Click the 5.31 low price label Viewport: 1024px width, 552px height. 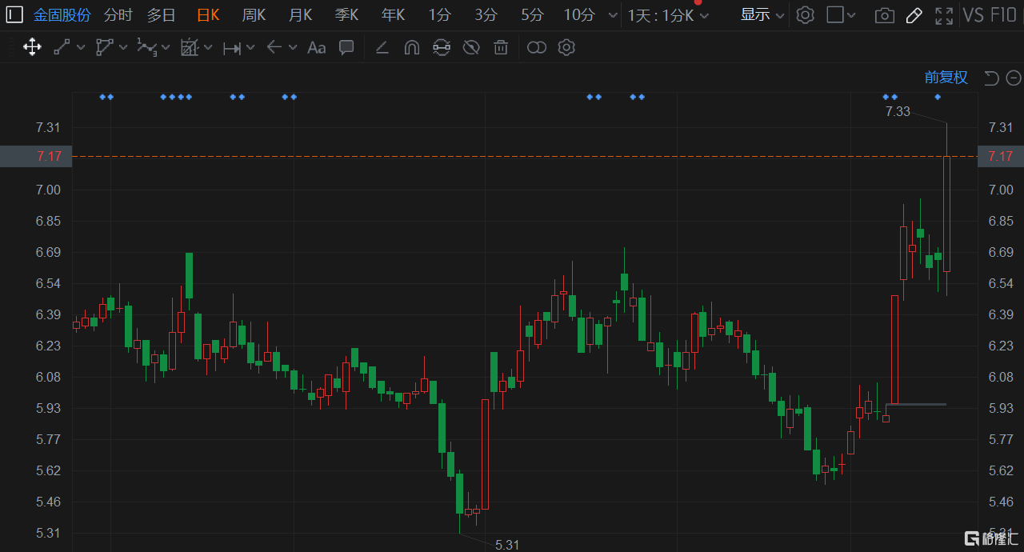point(507,545)
